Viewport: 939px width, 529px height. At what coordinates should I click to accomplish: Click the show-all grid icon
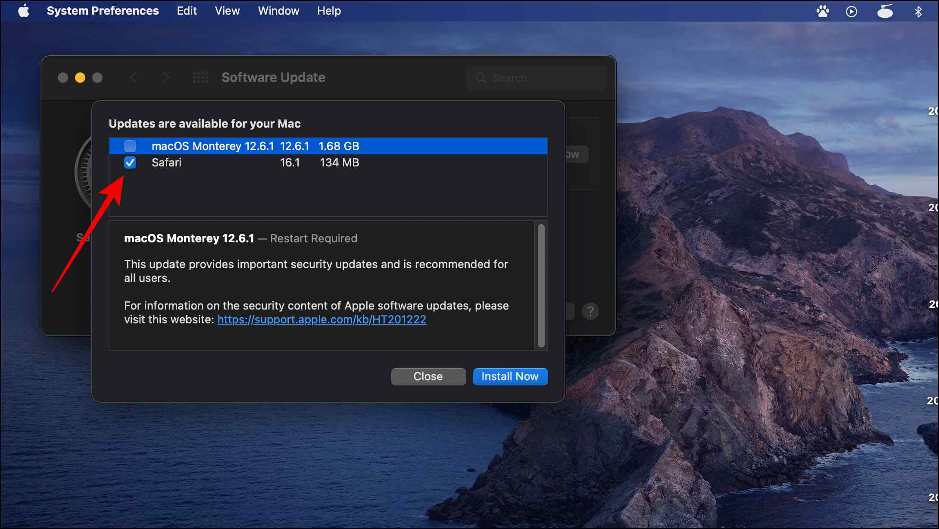click(x=201, y=78)
